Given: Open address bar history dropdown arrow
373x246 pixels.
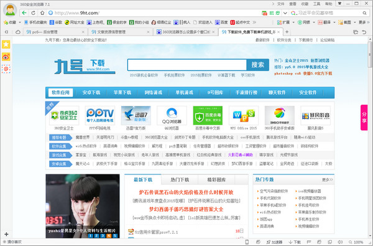Looking at the screenshot, I should (x=285, y=13).
